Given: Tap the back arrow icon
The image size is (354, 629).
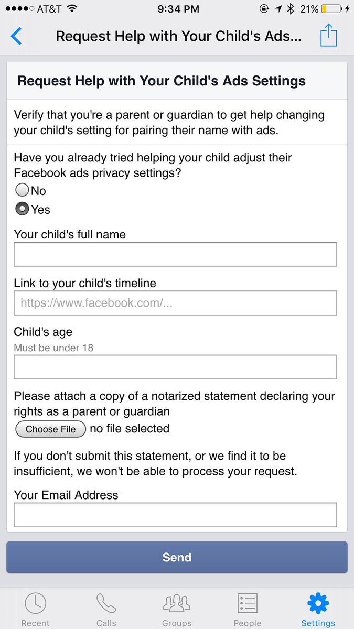Looking at the screenshot, I should (x=16, y=36).
